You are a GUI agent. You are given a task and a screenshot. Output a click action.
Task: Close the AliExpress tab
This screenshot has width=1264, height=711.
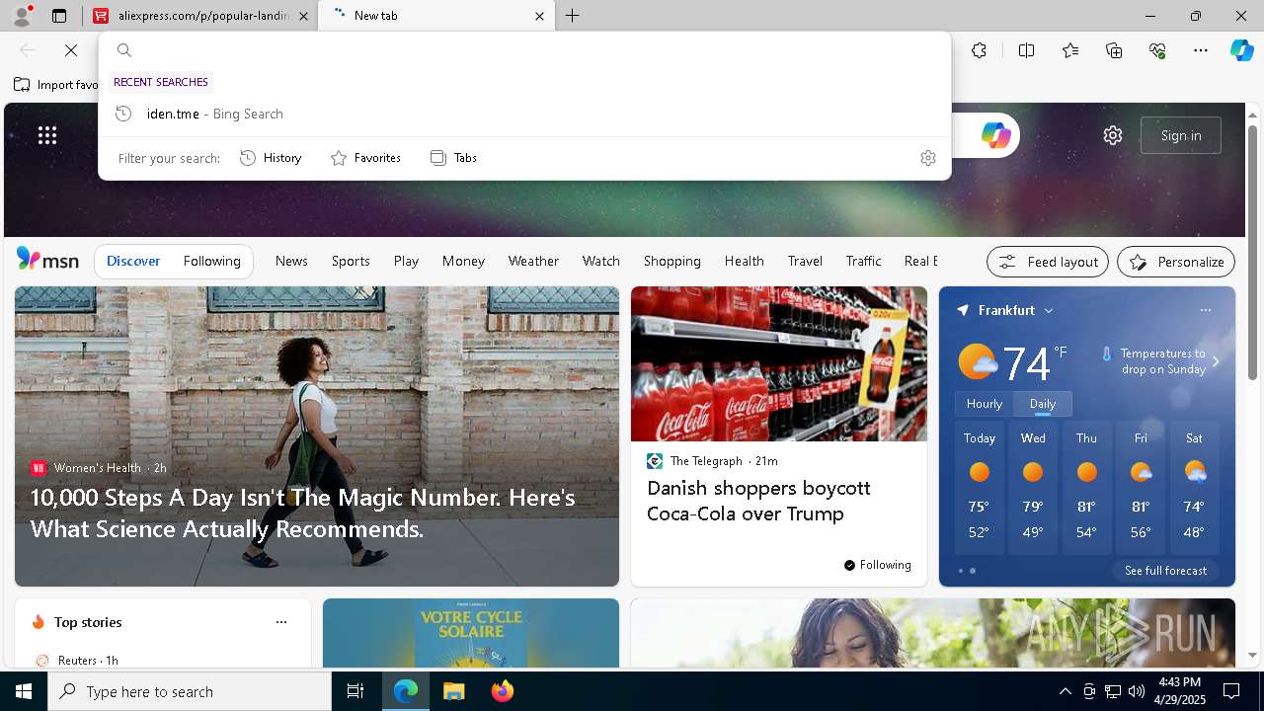point(303,16)
